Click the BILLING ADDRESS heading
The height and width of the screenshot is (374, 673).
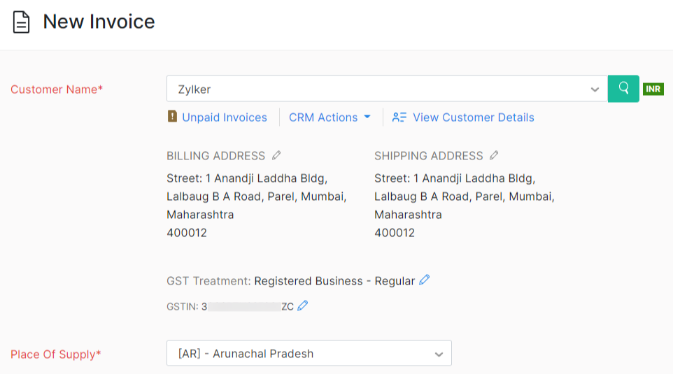(x=215, y=156)
